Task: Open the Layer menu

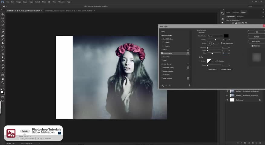Action: (x=25, y=2)
